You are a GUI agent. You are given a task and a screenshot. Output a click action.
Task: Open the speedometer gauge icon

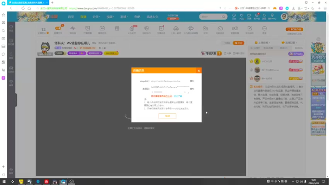[220, 28]
